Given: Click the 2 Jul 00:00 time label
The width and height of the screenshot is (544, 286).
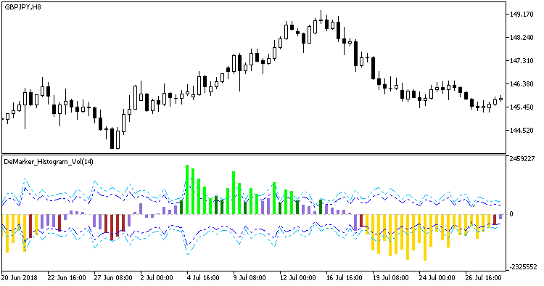Looking at the screenshot, I should tap(157, 278).
